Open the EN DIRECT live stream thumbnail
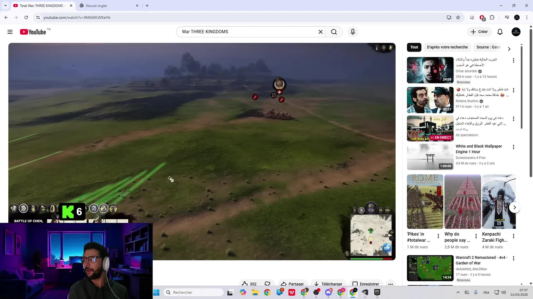Screen dimensions: 533x299 point(430,128)
